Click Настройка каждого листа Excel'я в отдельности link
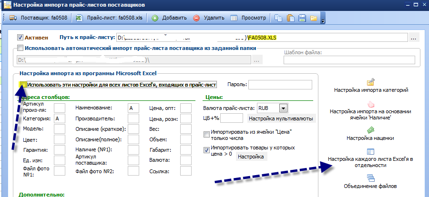Image resolution: width=429 pixels, height=197 pixels. click(370, 162)
